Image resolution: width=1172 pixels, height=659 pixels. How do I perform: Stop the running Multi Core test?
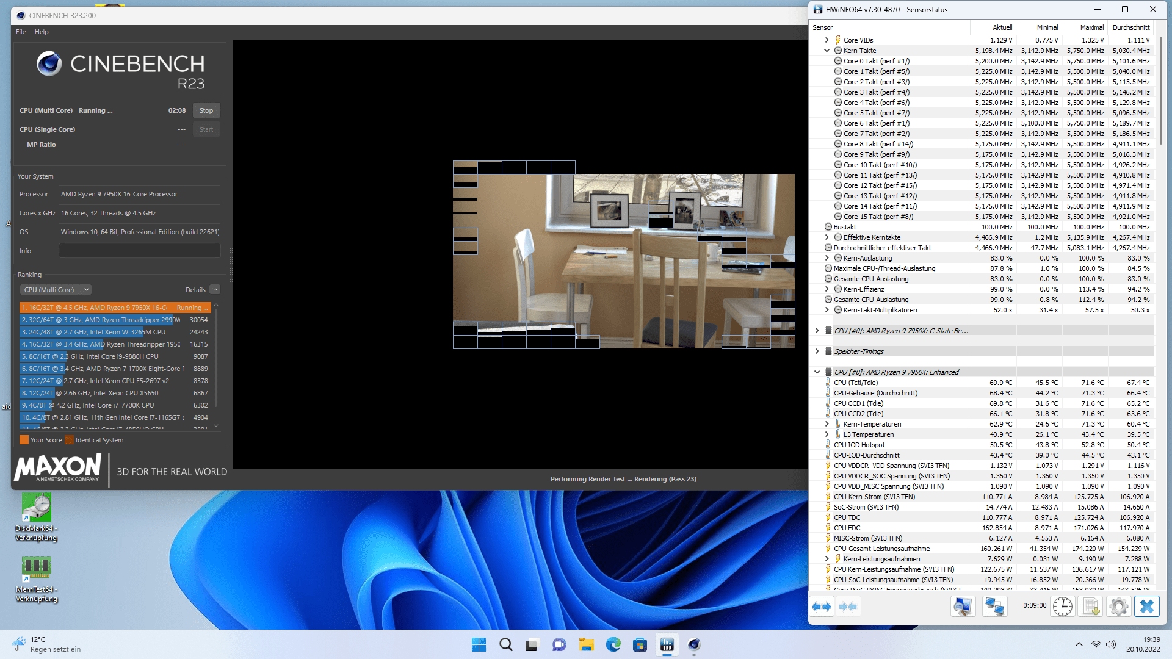206,110
